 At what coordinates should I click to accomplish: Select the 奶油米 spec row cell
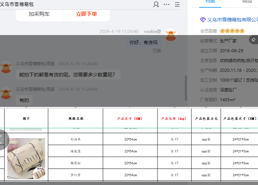click(76, 139)
